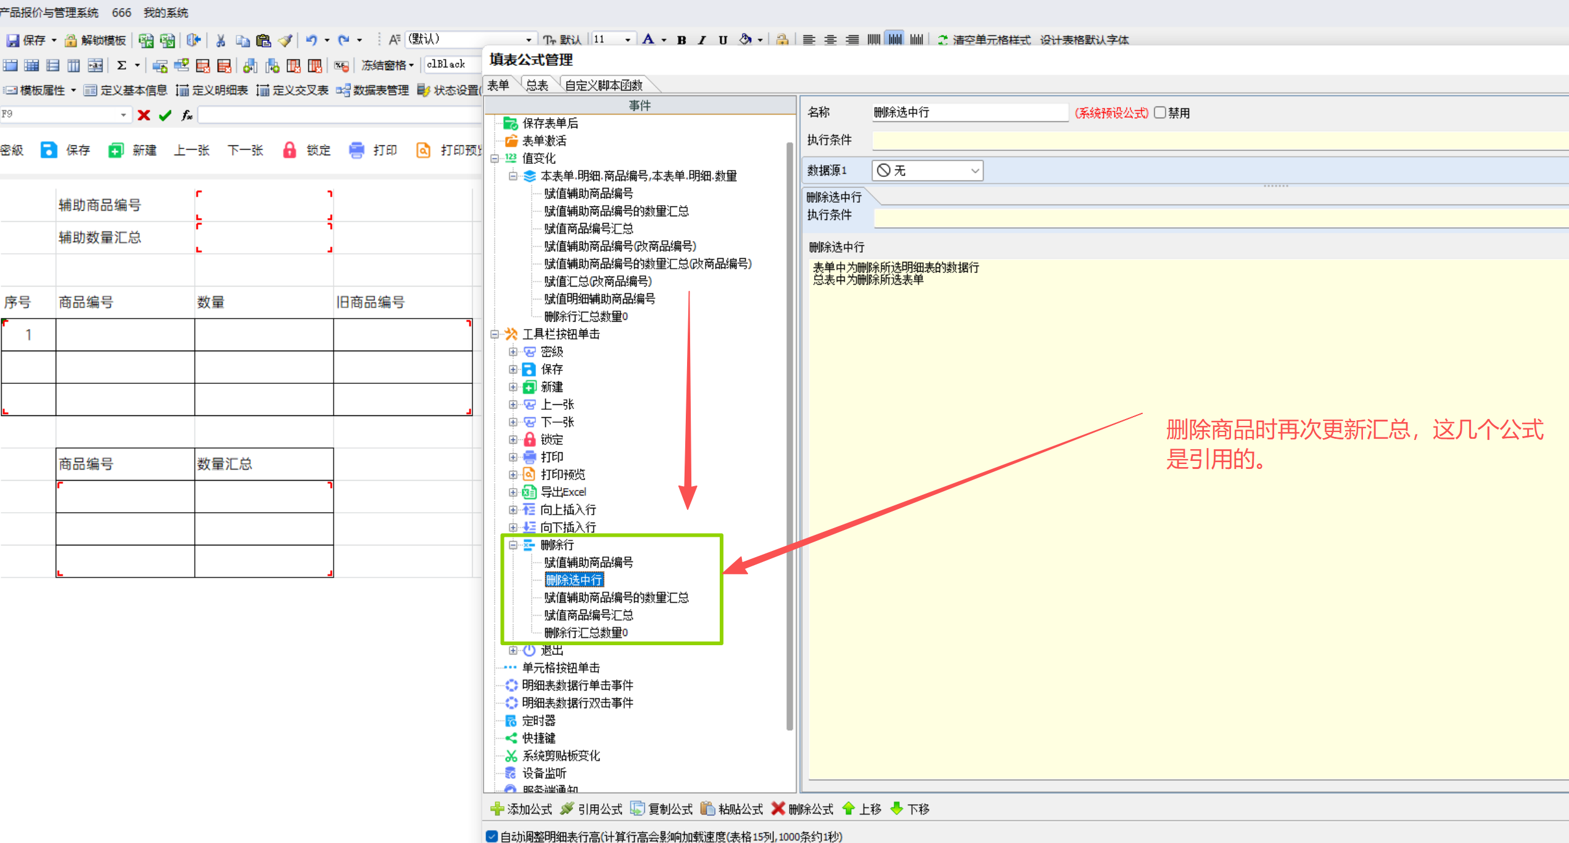1569x843 pixels.
Task: Click the red lock 锁定 icon
Action: click(x=289, y=150)
